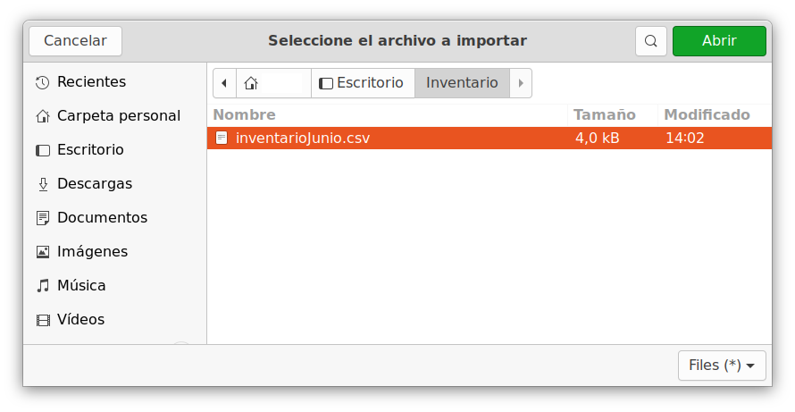Click the breadcrumb path back arrow
795x412 pixels.
[224, 83]
